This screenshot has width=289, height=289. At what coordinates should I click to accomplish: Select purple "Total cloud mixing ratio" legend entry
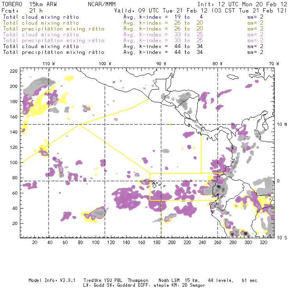pyautogui.click(x=41, y=35)
